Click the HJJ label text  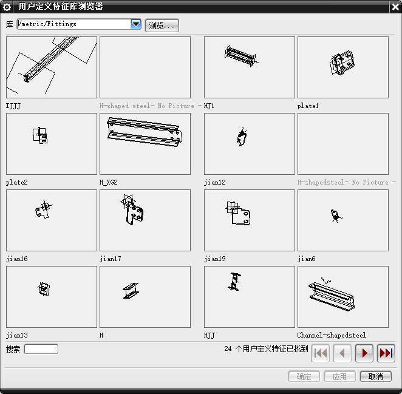pyautogui.click(x=210, y=335)
